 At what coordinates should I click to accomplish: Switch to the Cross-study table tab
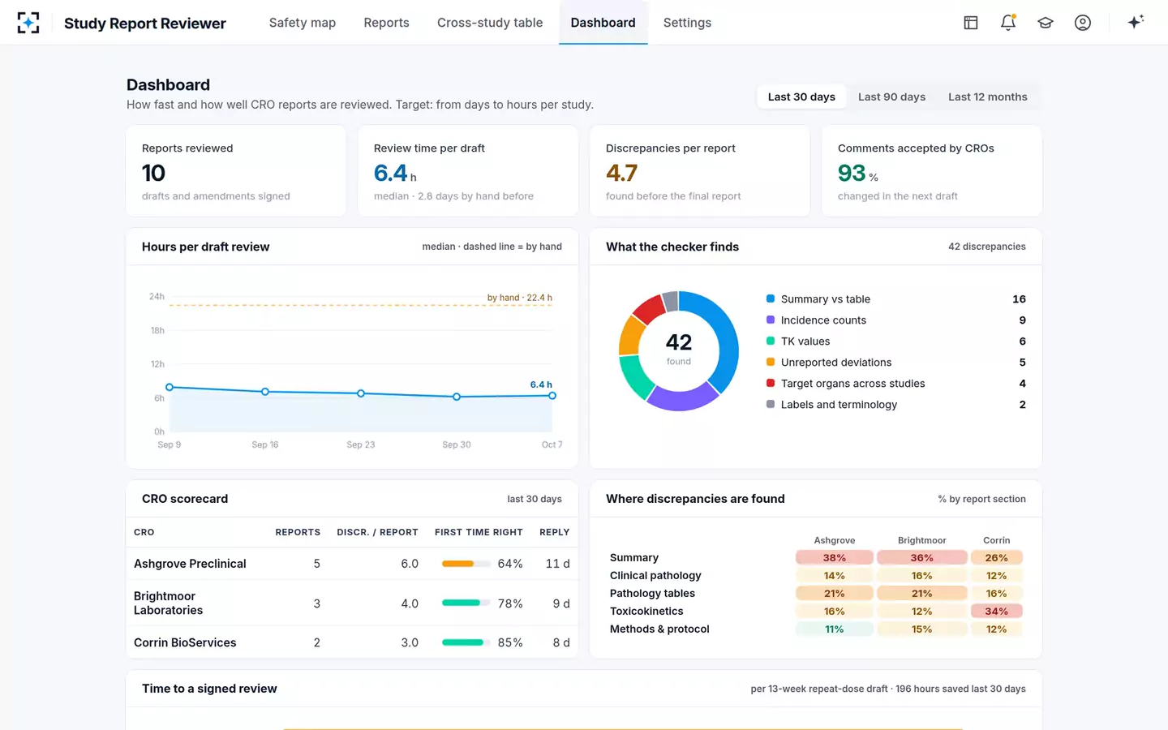click(x=490, y=23)
